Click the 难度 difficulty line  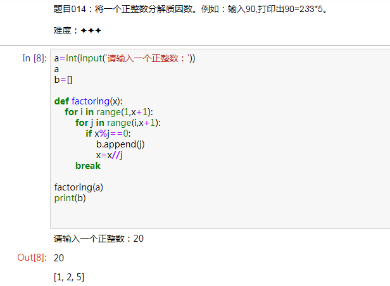77,30
